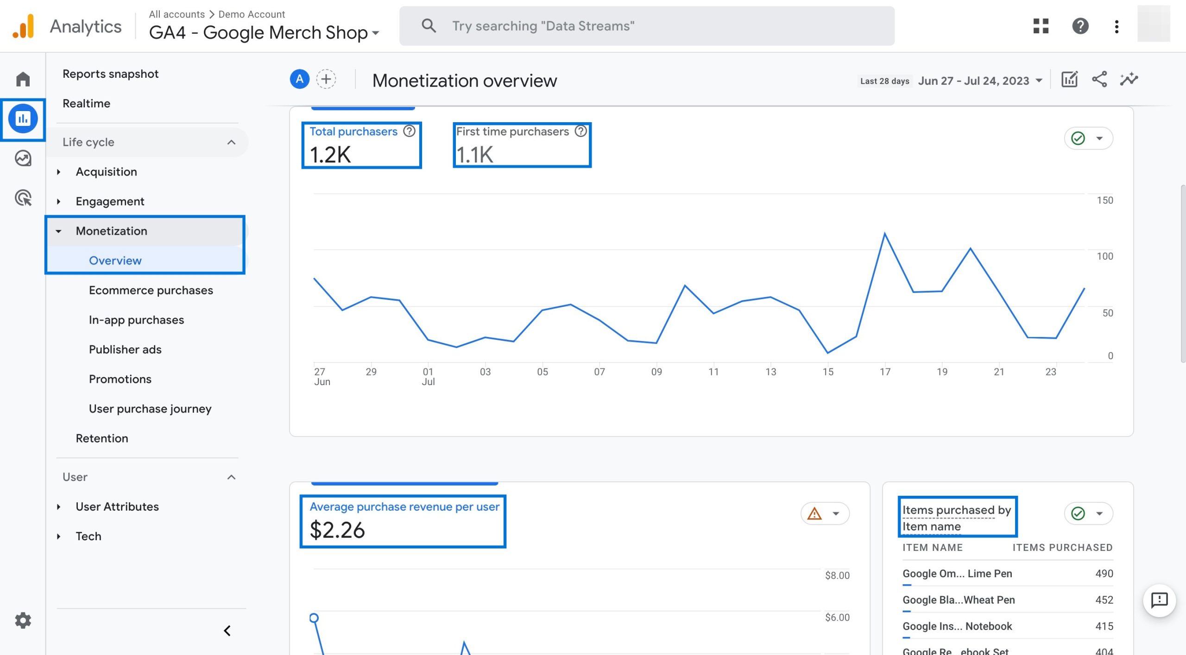Open the Promotions report

tap(120, 379)
